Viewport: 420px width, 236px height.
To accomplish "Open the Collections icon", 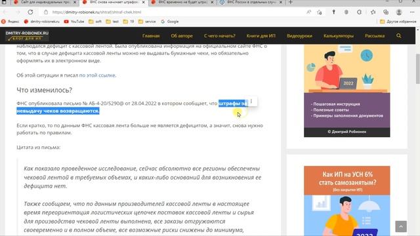I will click(386, 12).
